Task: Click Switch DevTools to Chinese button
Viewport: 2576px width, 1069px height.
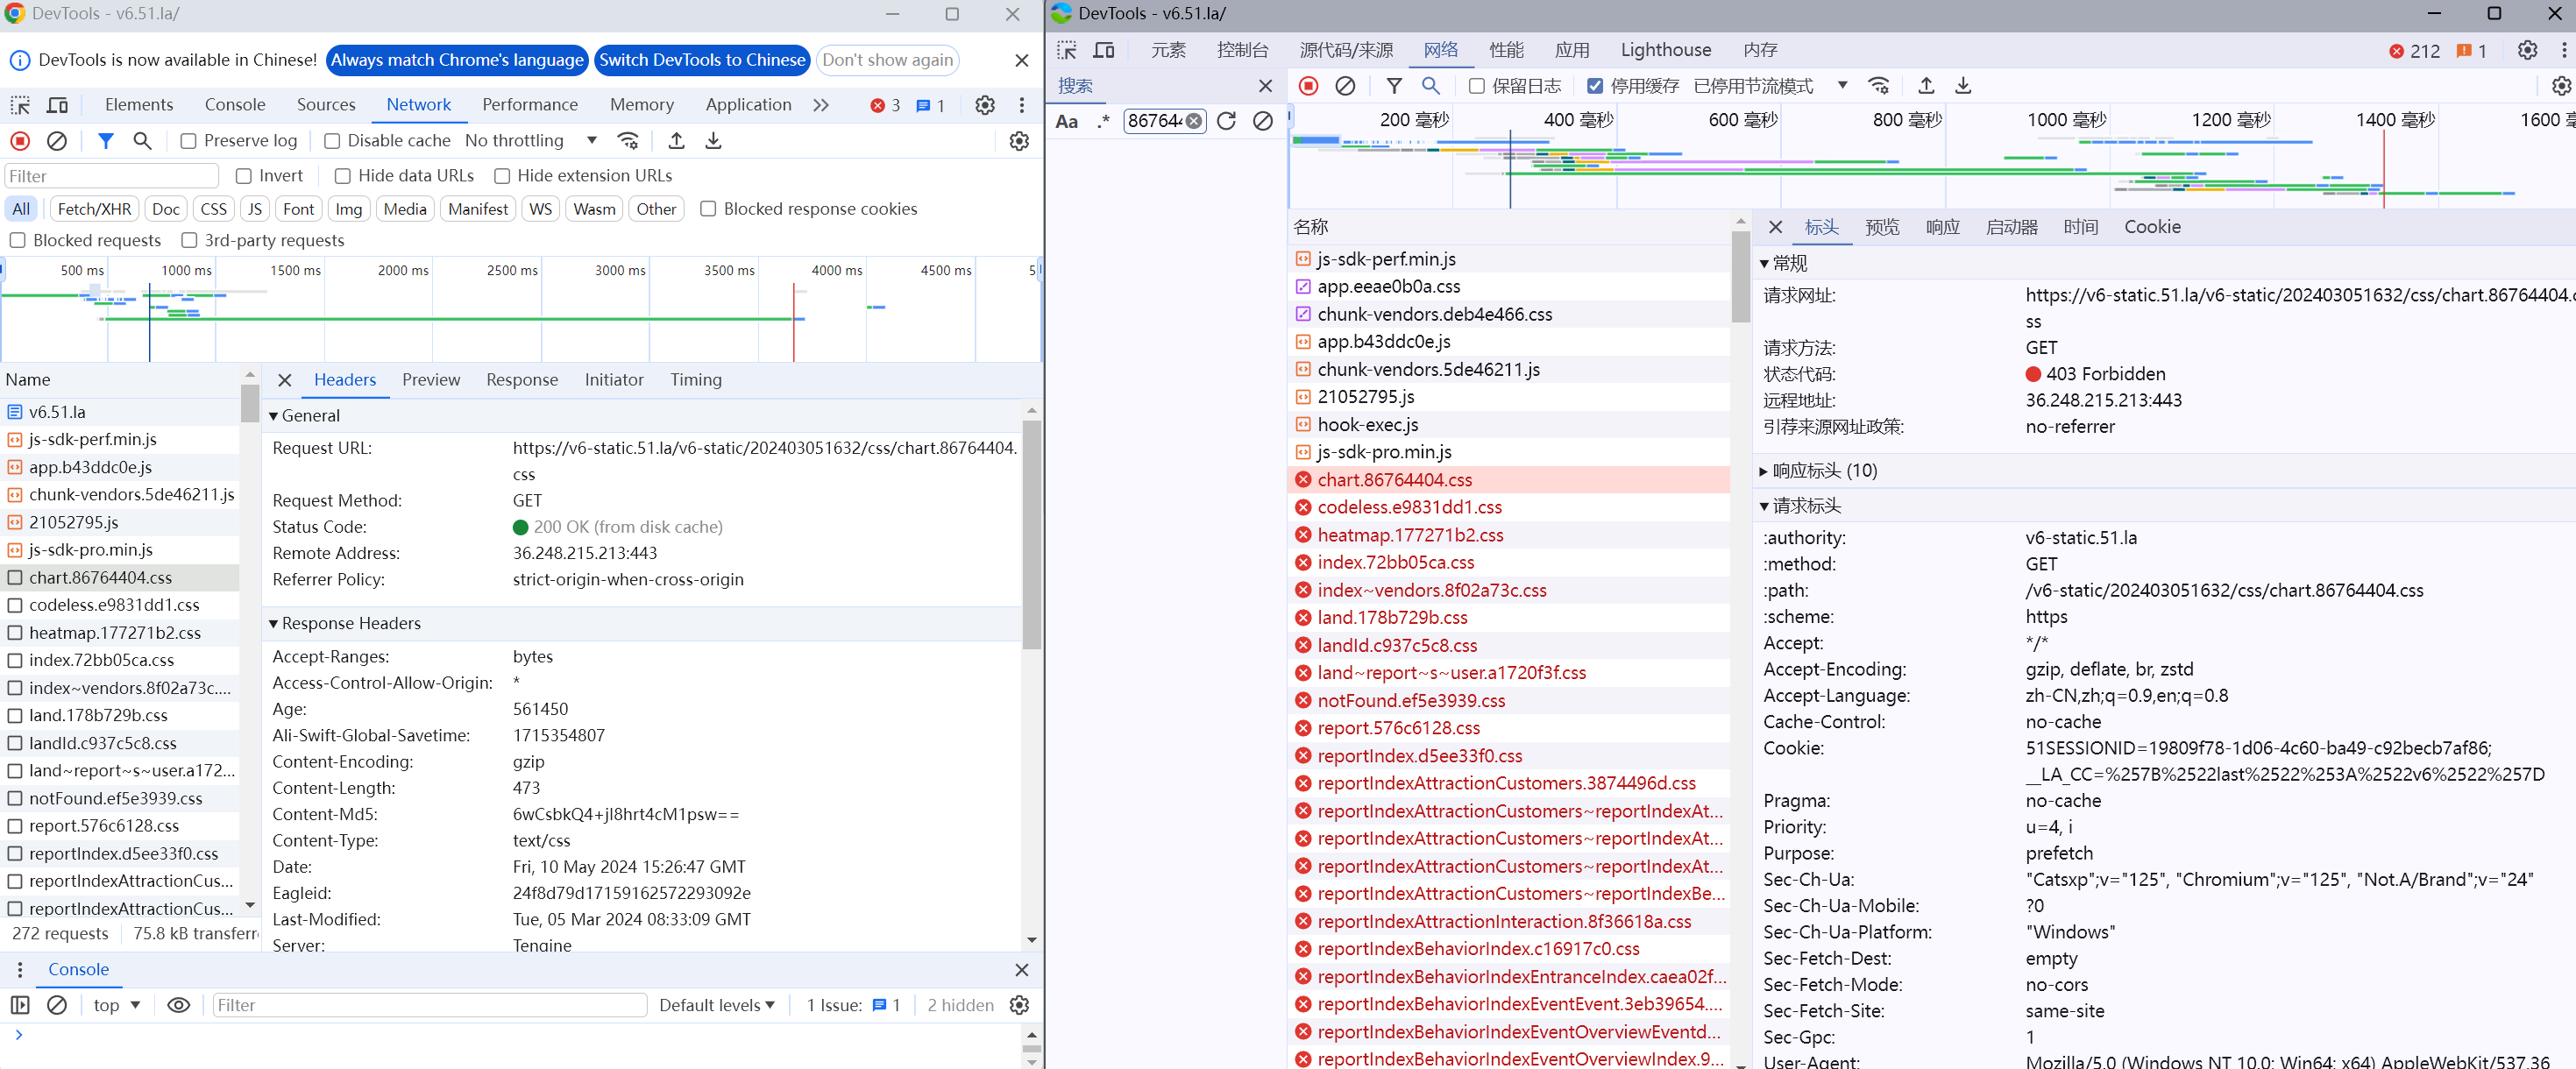Action: point(702,60)
